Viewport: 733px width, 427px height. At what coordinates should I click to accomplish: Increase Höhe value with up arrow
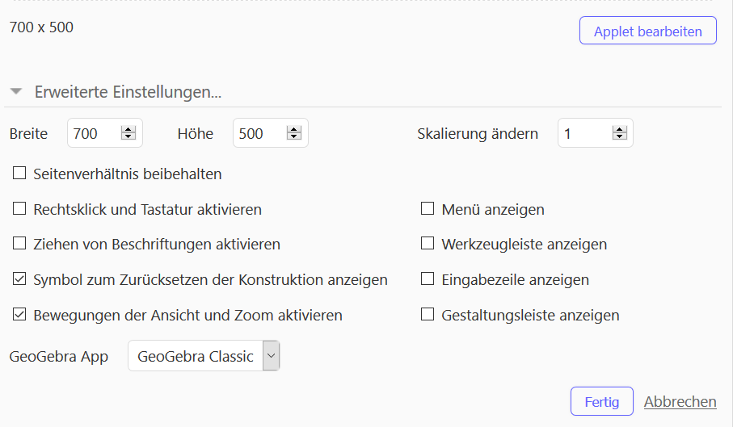coord(293,129)
